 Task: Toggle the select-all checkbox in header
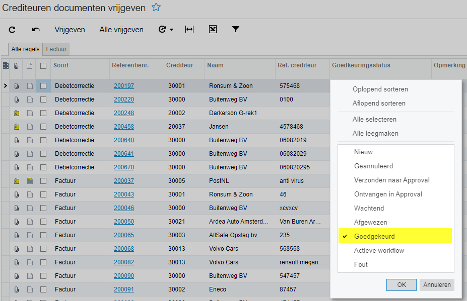tap(43, 66)
